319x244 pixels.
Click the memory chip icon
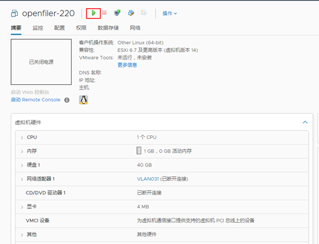(x=139, y=151)
